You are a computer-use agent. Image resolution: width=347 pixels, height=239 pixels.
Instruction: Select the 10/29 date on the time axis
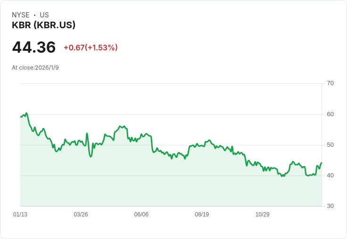(263, 215)
